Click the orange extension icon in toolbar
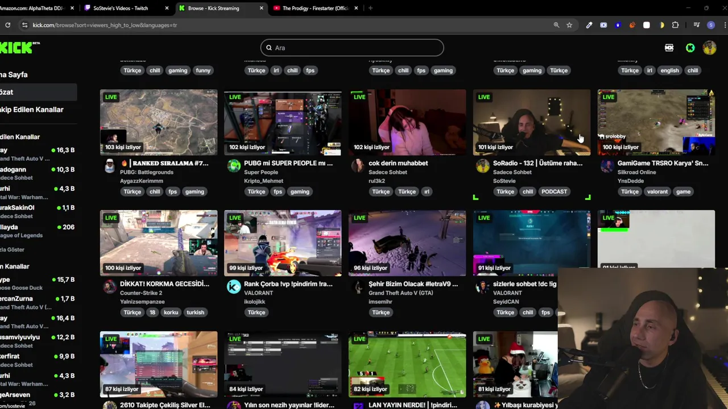The width and height of the screenshot is (728, 409). pyautogui.click(x=632, y=25)
